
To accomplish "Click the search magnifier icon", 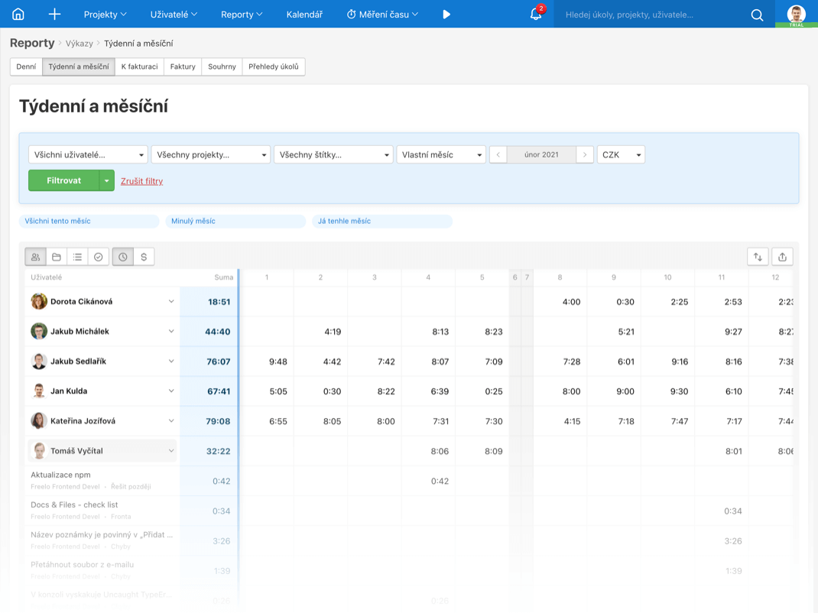I will point(757,15).
